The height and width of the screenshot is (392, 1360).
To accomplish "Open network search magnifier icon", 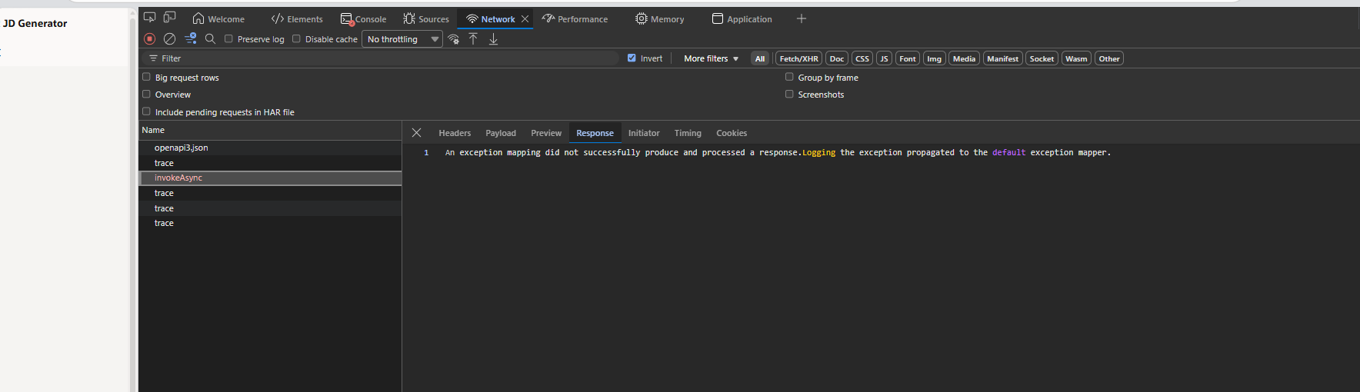I will click(210, 38).
